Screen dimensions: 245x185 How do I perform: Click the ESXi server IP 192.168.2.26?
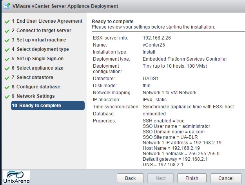pyautogui.click(x=157, y=38)
